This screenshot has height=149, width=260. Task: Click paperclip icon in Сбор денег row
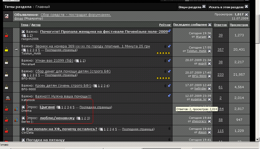click(x=165, y=72)
